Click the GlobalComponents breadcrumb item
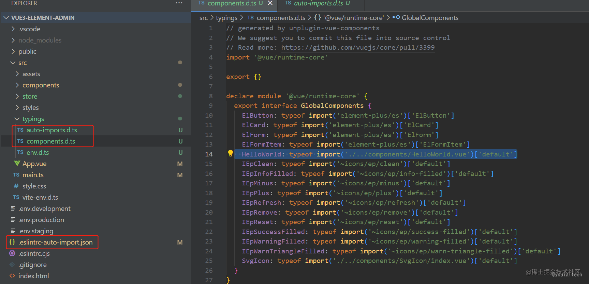589x284 pixels. coord(430,18)
